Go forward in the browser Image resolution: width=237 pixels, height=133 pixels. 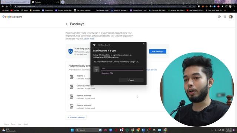pyautogui.click(x=7, y=7)
